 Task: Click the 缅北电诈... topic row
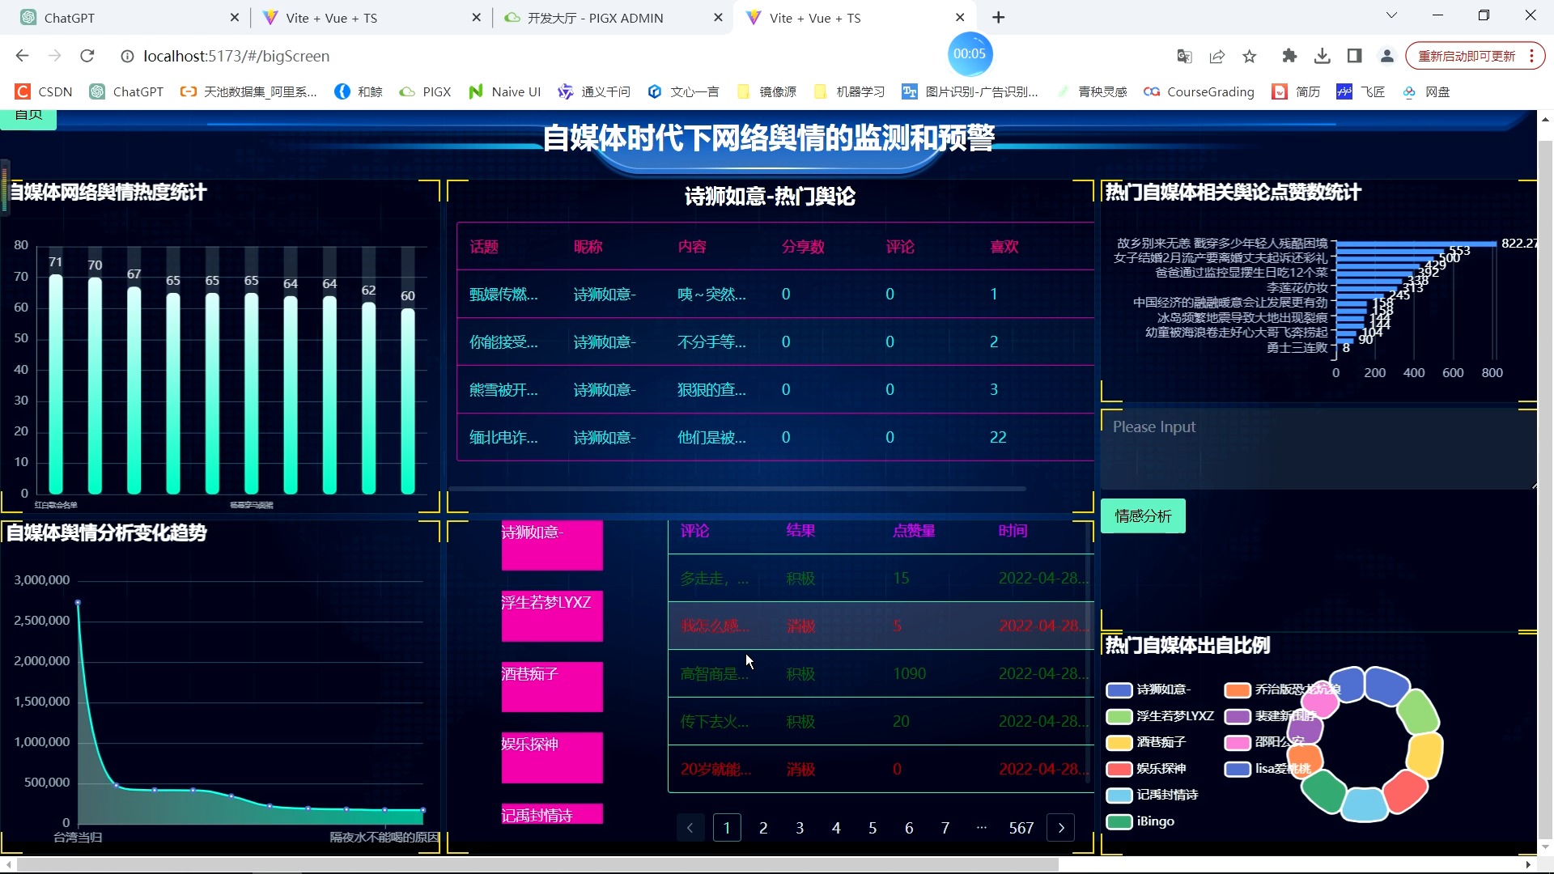coord(775,437)
